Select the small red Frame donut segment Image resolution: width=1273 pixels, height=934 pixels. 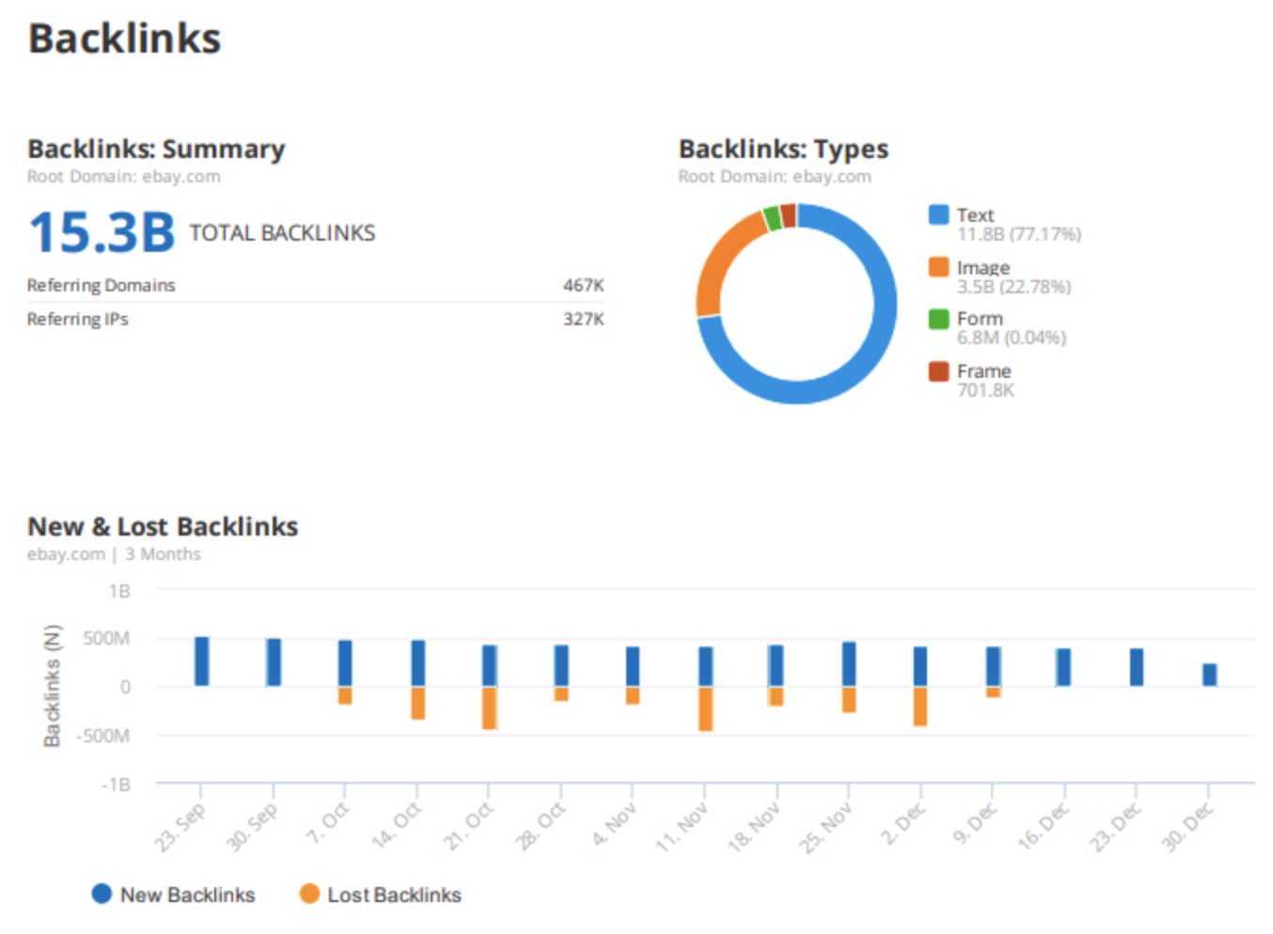[789, 215]
